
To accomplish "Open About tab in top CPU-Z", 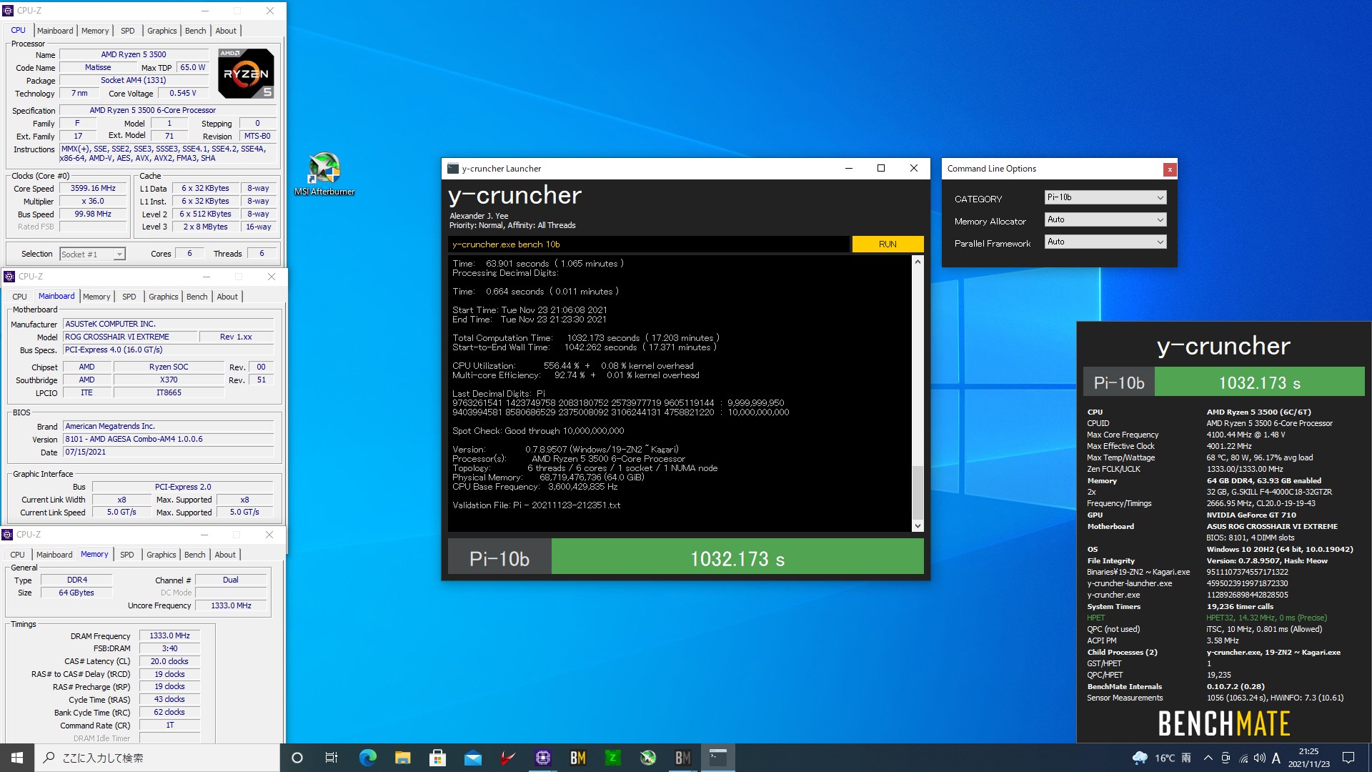I will tap(226, 31).
